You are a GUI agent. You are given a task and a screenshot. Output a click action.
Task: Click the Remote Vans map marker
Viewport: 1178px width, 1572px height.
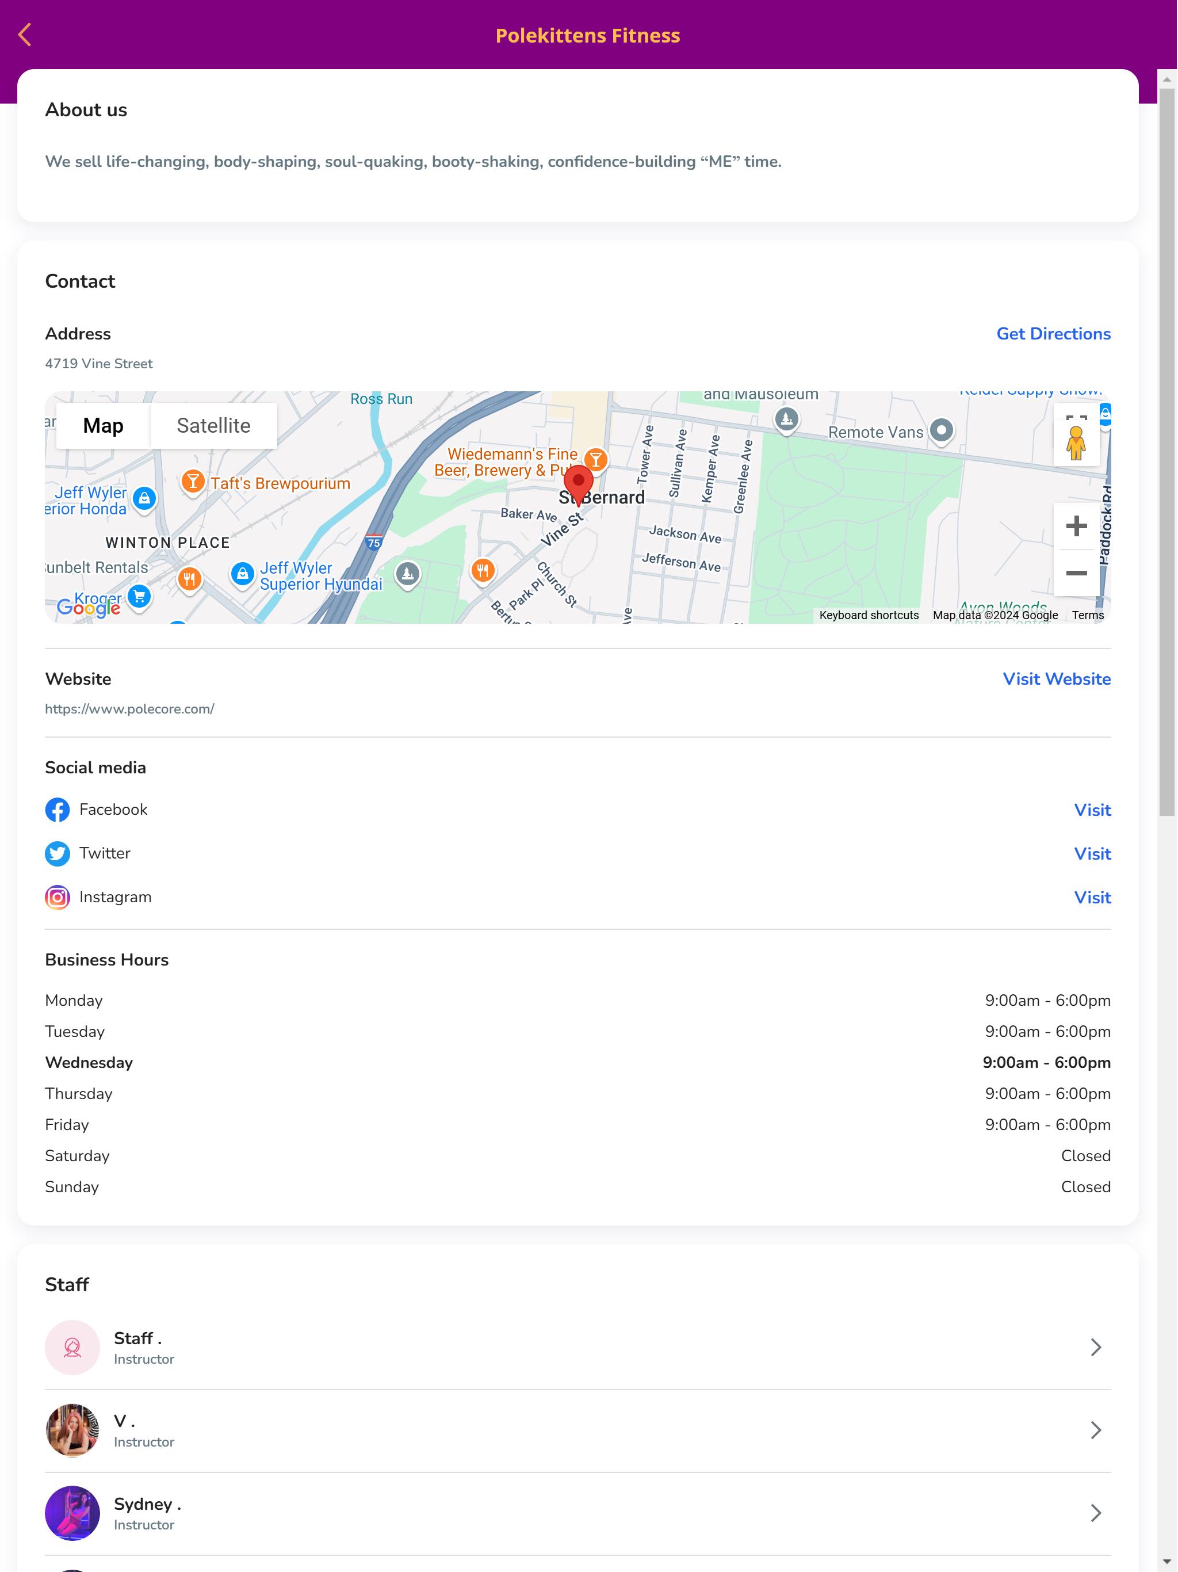[x=942, y=430]
